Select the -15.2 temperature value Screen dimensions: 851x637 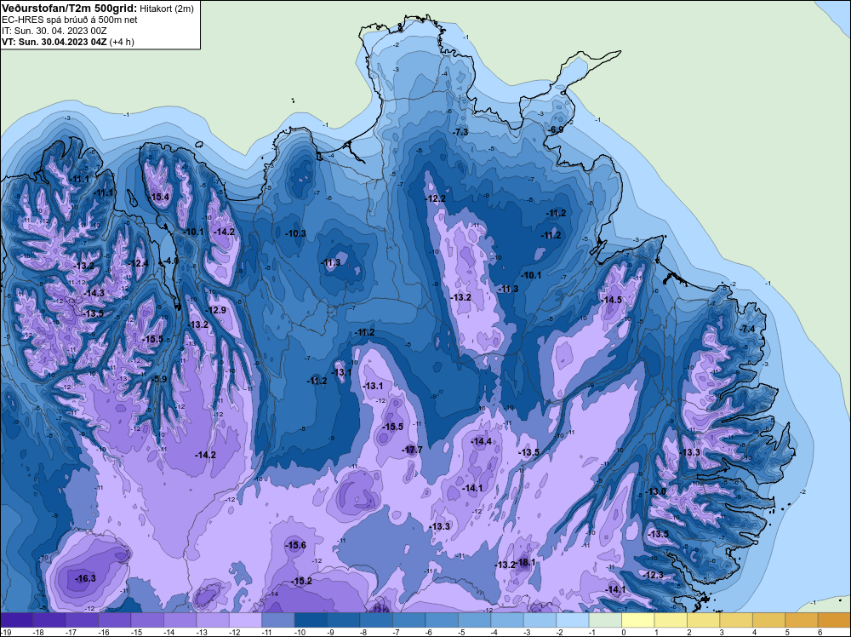(302, 581)
